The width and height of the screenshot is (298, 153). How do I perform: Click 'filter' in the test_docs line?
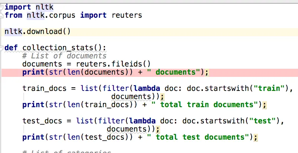[111, 121]
